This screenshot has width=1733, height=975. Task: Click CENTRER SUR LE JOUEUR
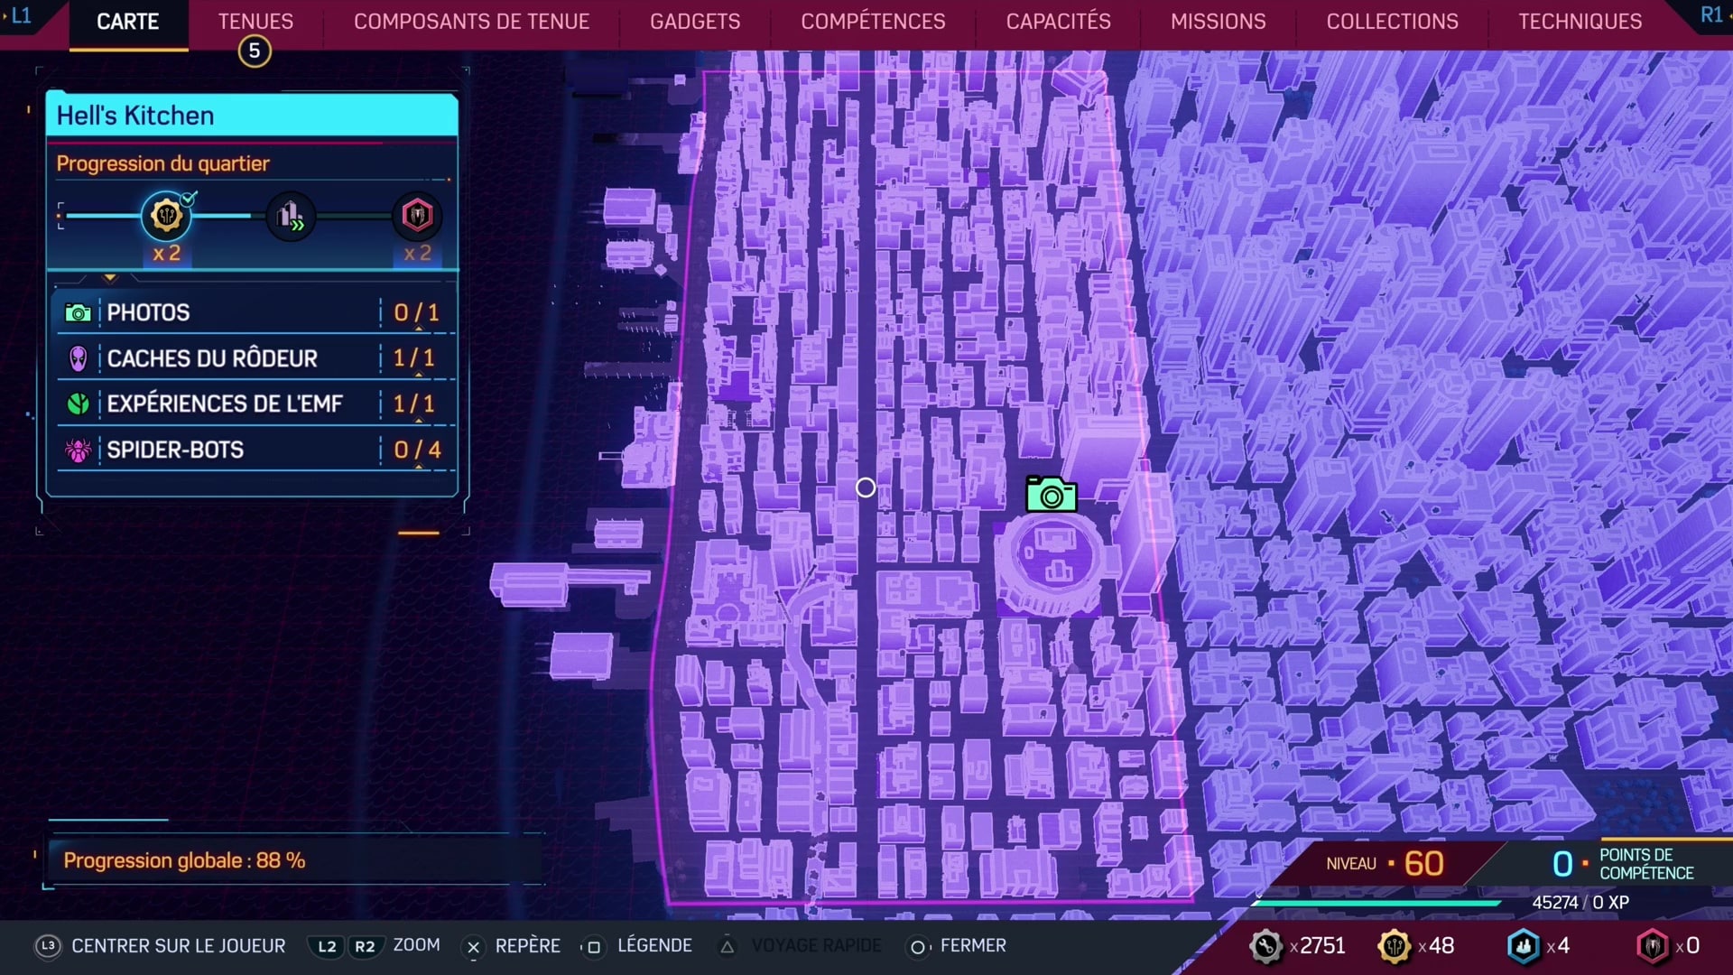178,945
